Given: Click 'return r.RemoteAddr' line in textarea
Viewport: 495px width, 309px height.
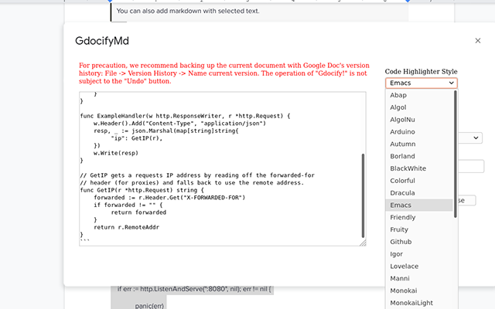Looking at the screenshot, I should pos(126,227).
